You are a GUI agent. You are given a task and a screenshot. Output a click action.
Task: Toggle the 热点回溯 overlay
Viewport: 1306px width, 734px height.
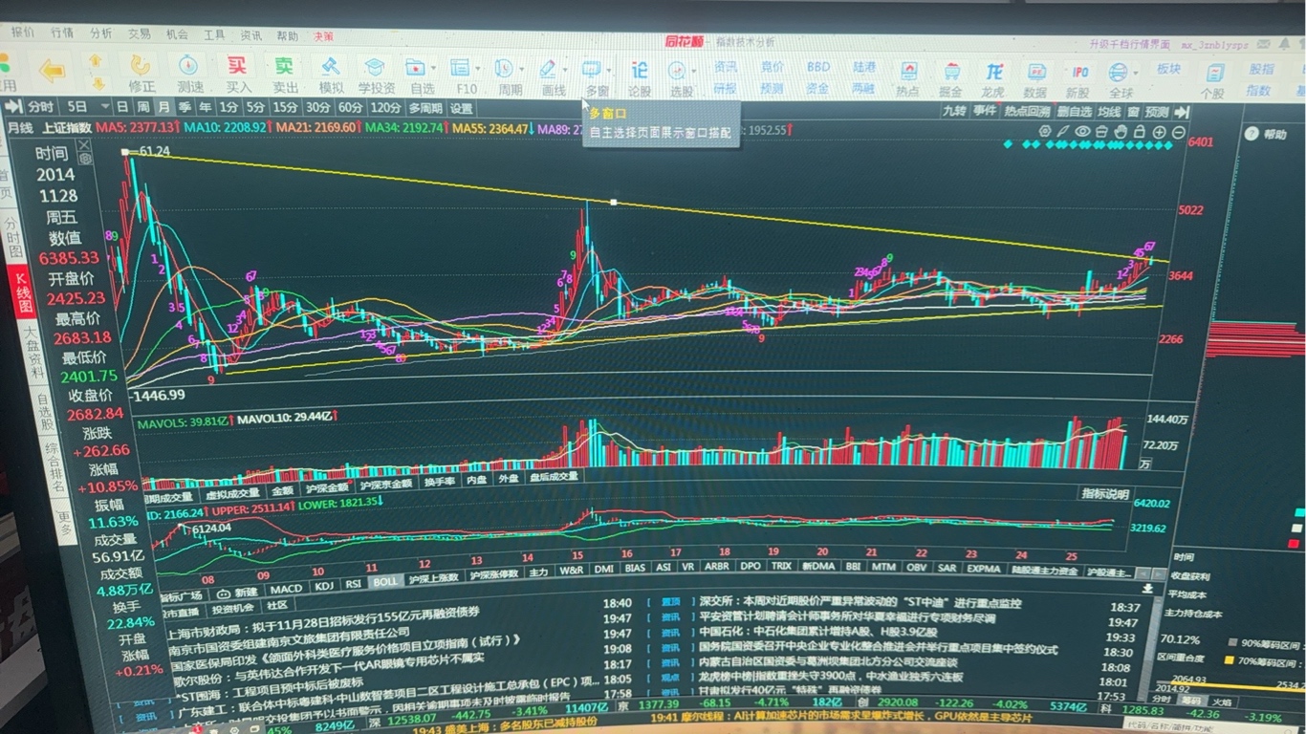click(x=1027, y=111)
